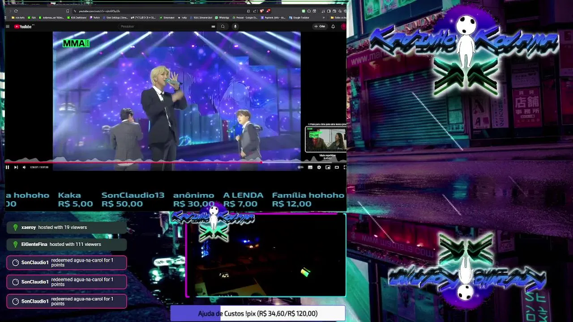This screenshot has height=322, width=573.
Task: Click the location pin beside xaeroy
Action: click(16, 228)
